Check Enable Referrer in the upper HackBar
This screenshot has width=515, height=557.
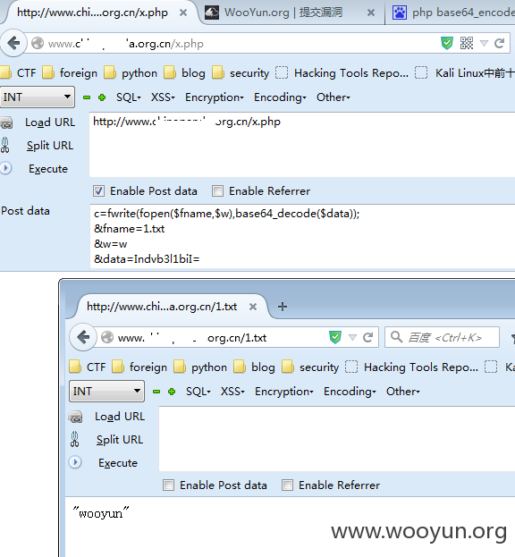217,191
